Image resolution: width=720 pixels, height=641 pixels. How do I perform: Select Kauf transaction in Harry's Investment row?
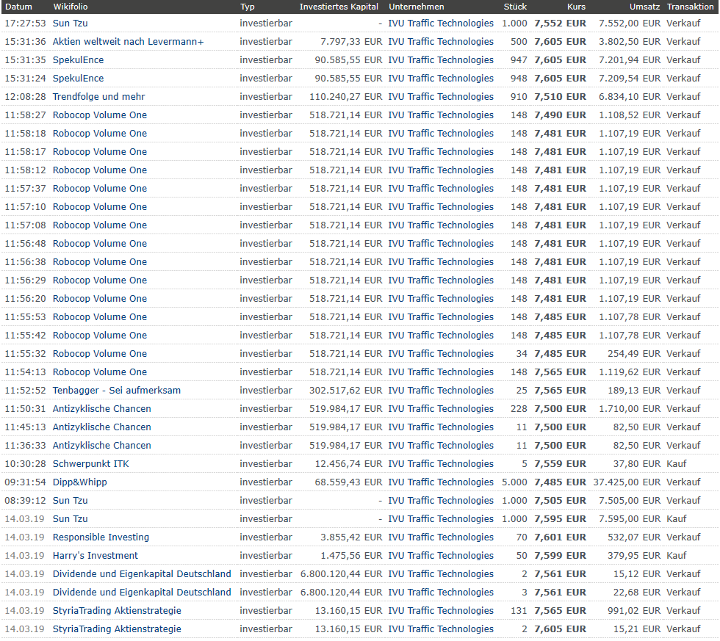[x=677, y=556]
